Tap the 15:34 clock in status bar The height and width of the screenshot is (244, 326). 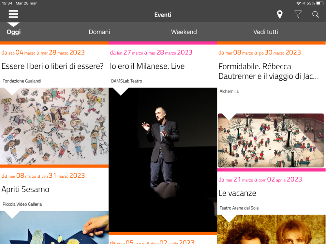(x=7, y=3)
